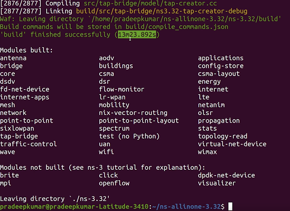
Task: Click the propagation module entry
Action: click(x=219, y=120)
